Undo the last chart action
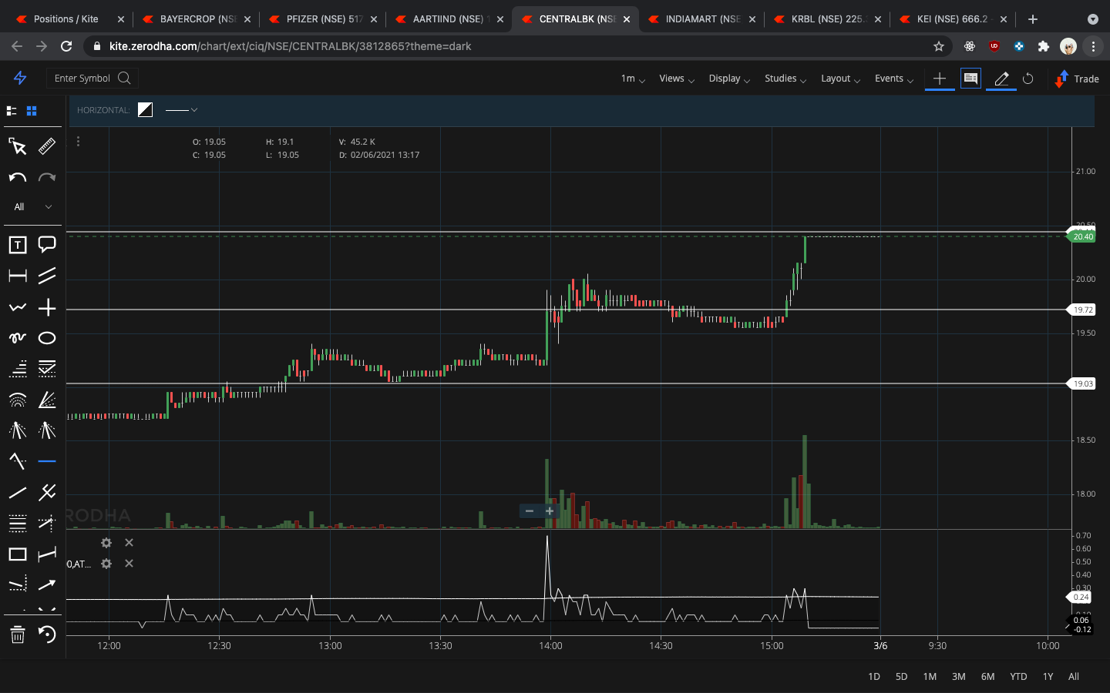This screenshot has width=1110, height=693. [17, 177]
